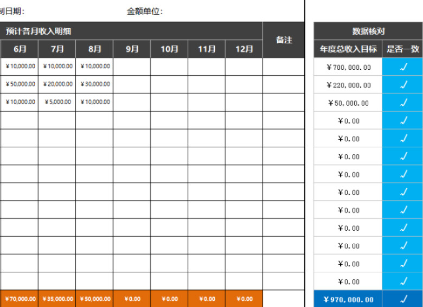Image resolution: width=423 pixels, height=307 pixels.
Task: Select the 数据核对 header cell
Action: click(x=368, y=31)
